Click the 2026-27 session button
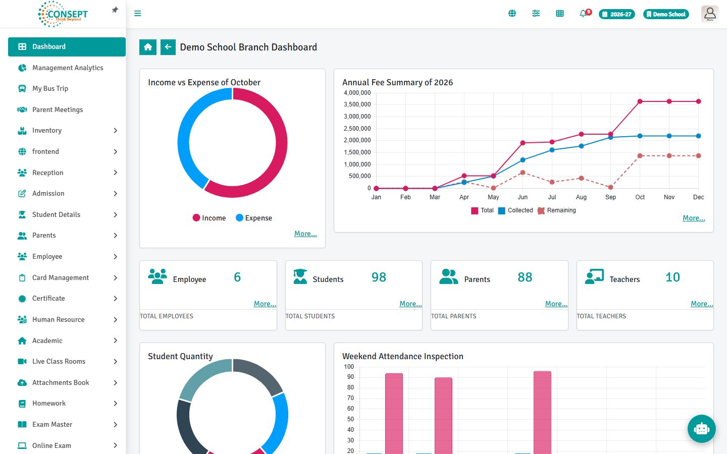This screenshot has width=727, height=454. (617, 14)
